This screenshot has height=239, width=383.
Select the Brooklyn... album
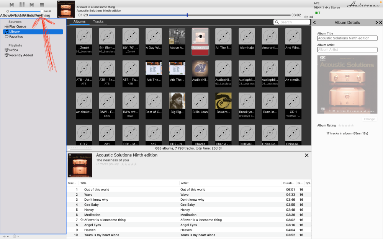[x=247, y=106]
